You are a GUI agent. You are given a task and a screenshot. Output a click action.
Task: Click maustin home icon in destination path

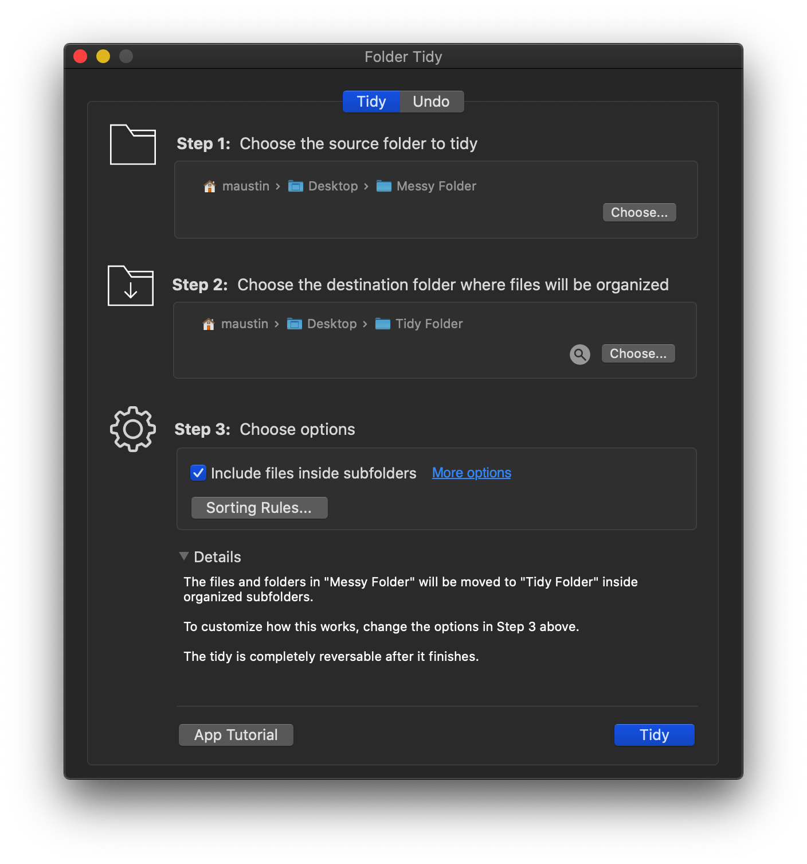click(x=209, y=324)
